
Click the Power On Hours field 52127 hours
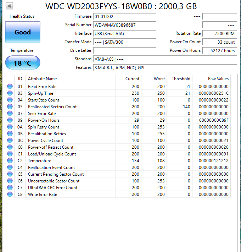[x=220, y=51]
